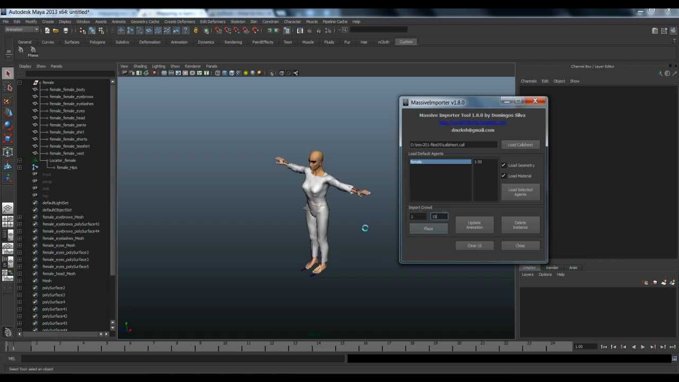
Task: Select defaultLightSet in Outliner
Action: point(55,203)
